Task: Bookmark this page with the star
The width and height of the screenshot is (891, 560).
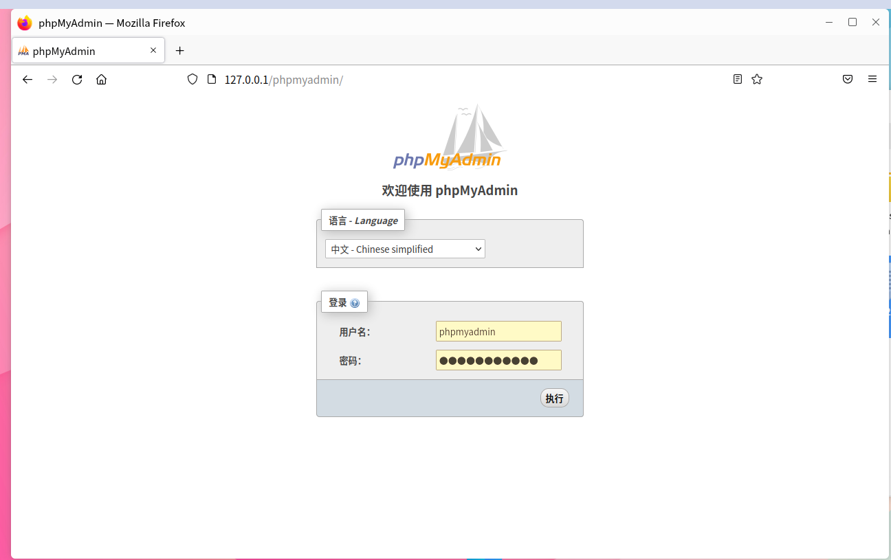Action: [757, 80]
